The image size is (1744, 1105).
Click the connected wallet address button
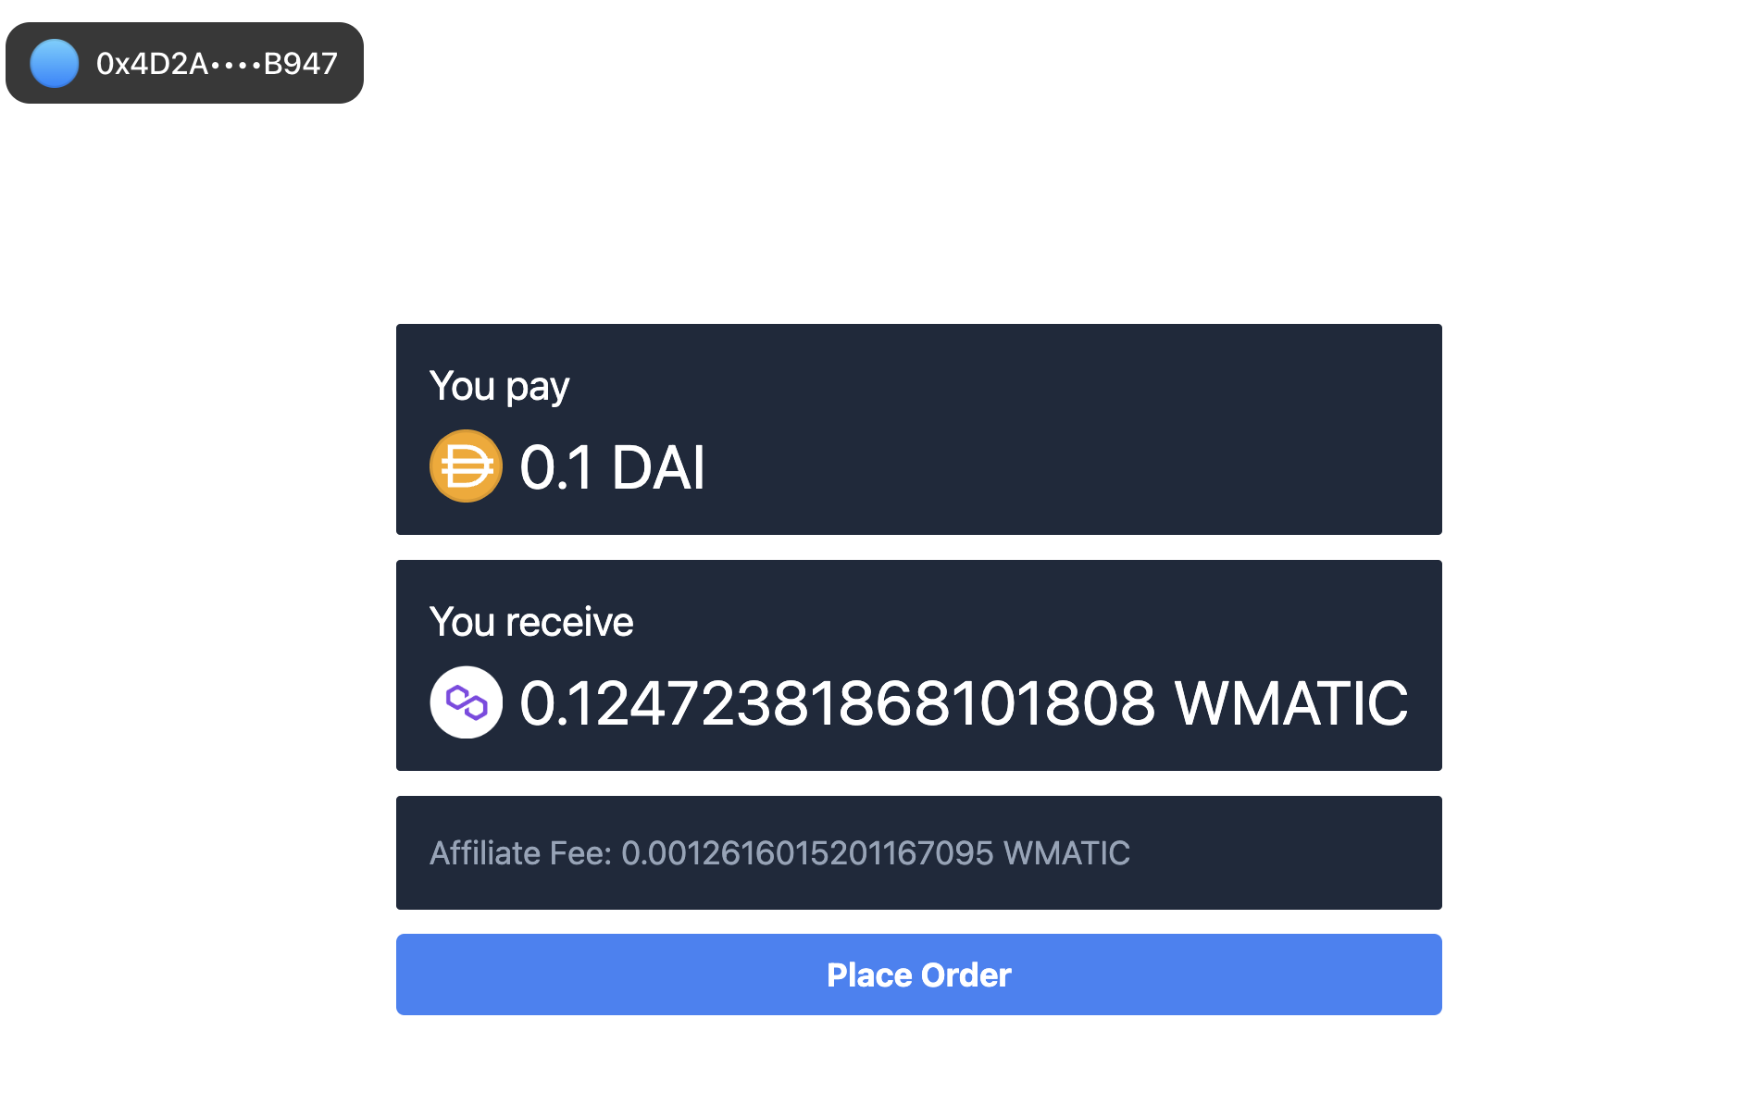point(184,63)
